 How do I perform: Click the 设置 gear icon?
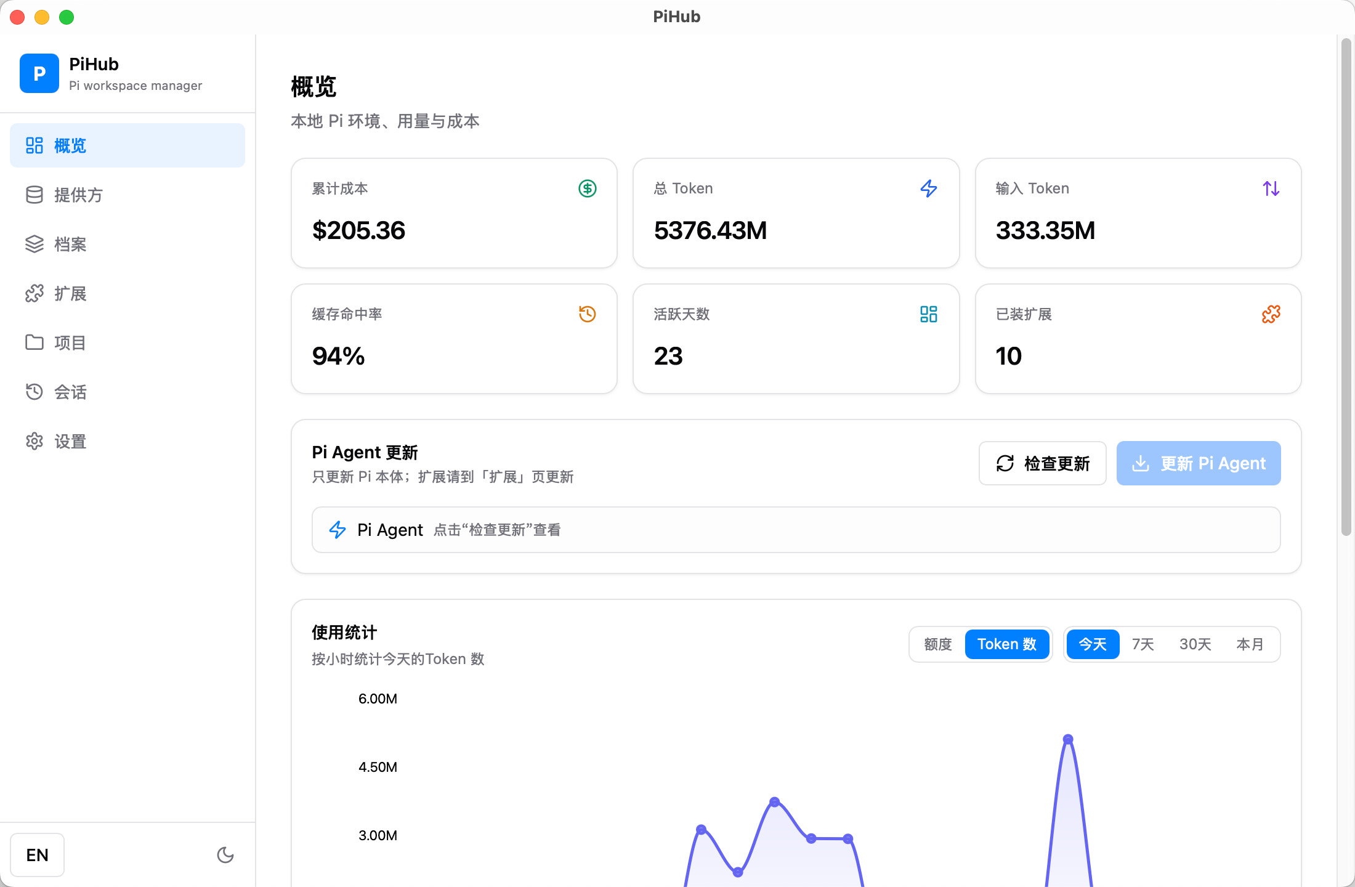34,441
